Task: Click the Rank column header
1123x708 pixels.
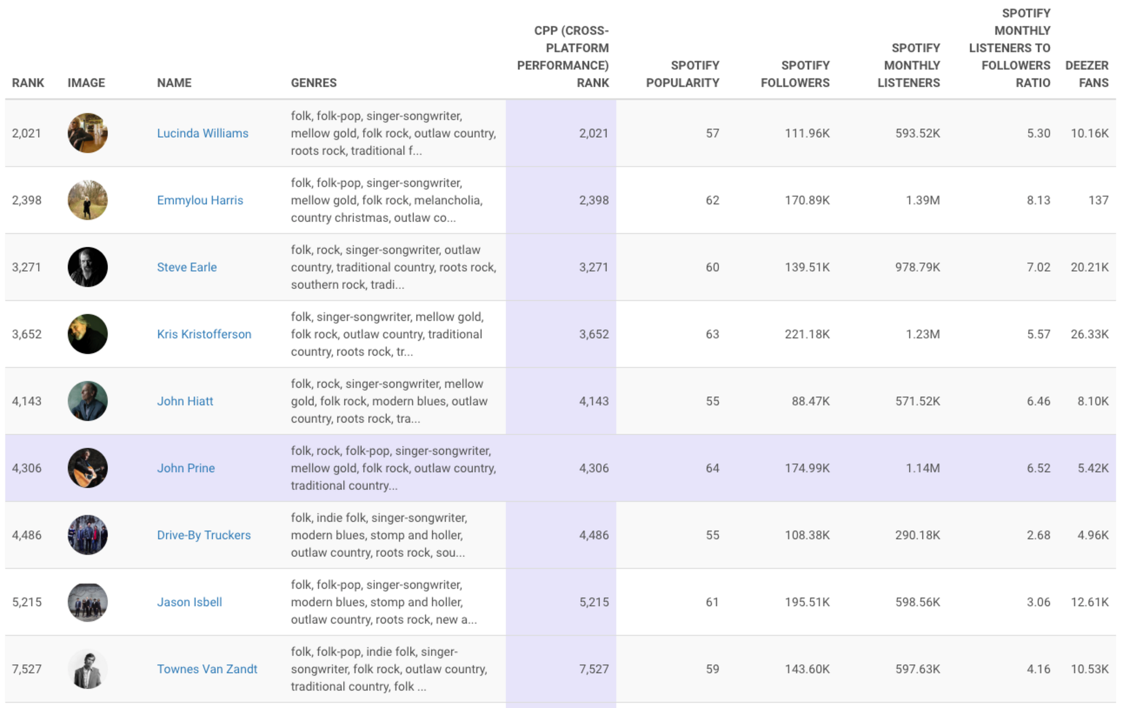Action: coord(28,83)
